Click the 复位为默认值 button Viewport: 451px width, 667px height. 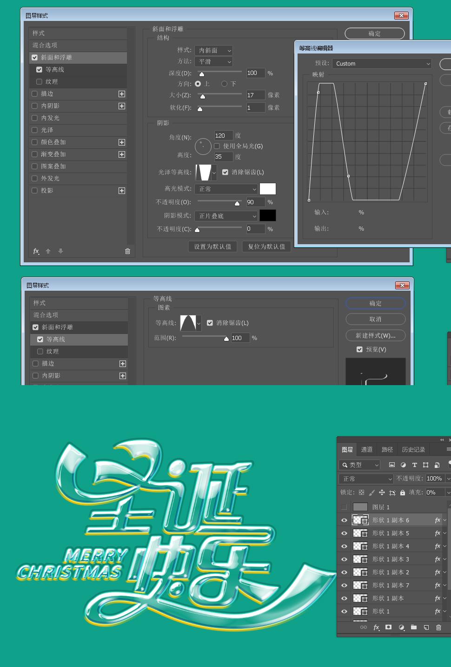[x=267, y=247]
